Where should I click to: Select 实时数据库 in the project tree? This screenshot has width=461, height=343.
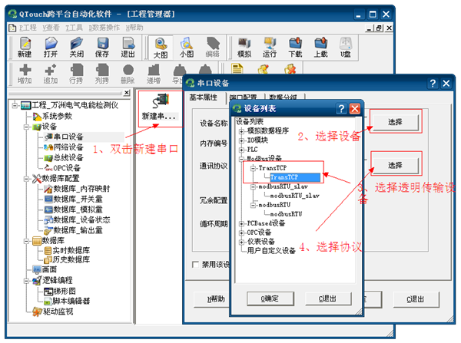(x=71, y=251)
